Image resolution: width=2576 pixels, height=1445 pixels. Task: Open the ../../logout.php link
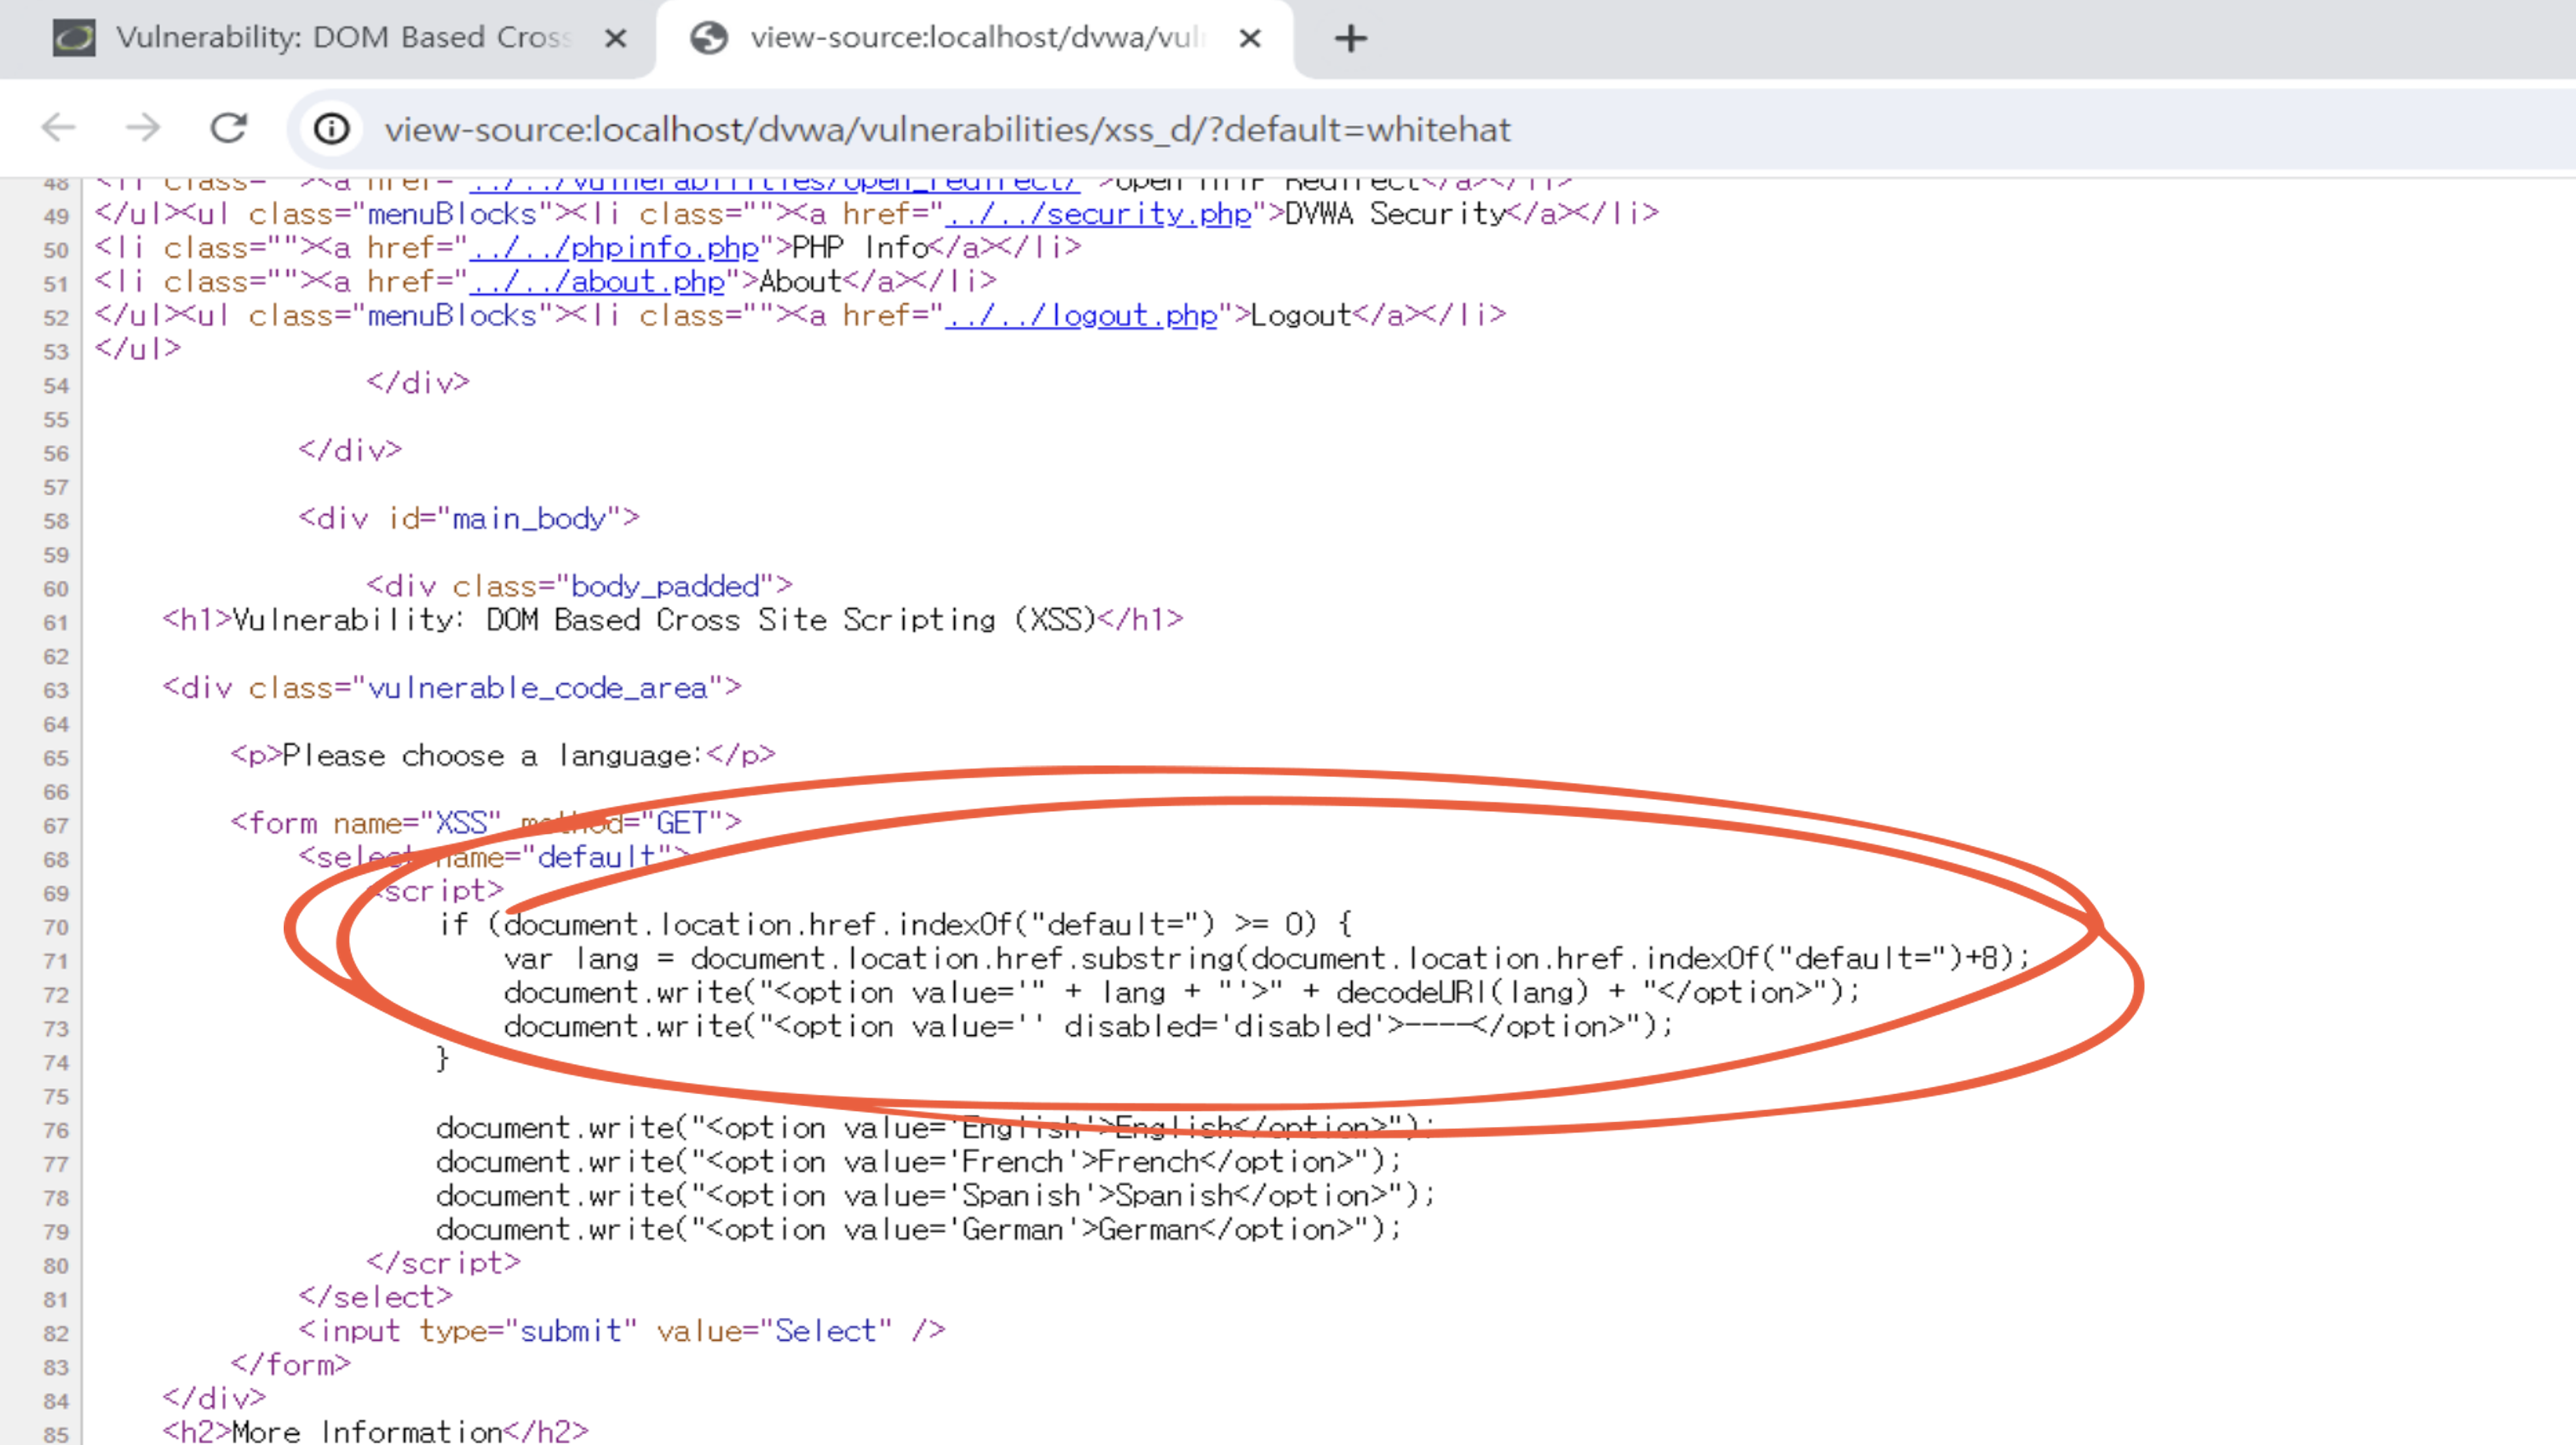click(x=1081, y=316)
